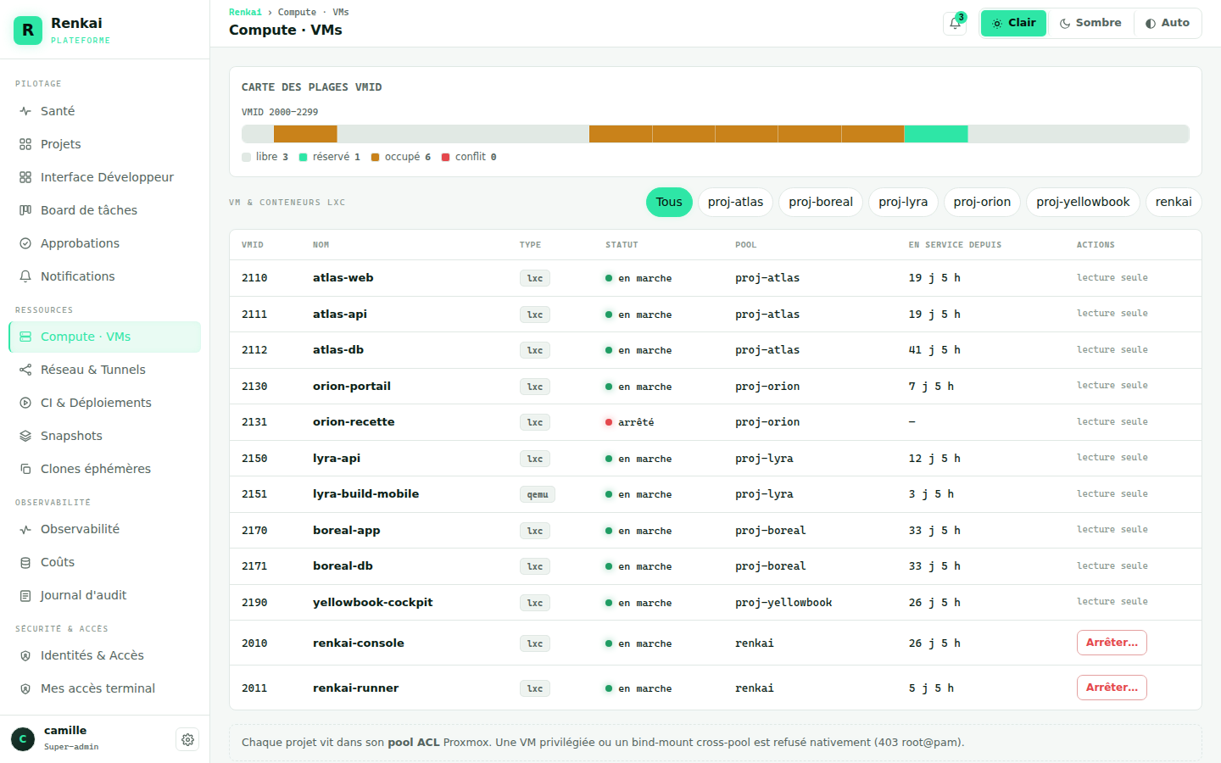Open Santé from the sidebar
Viewport: 1221px width, 763px height.
coord(105,111)
